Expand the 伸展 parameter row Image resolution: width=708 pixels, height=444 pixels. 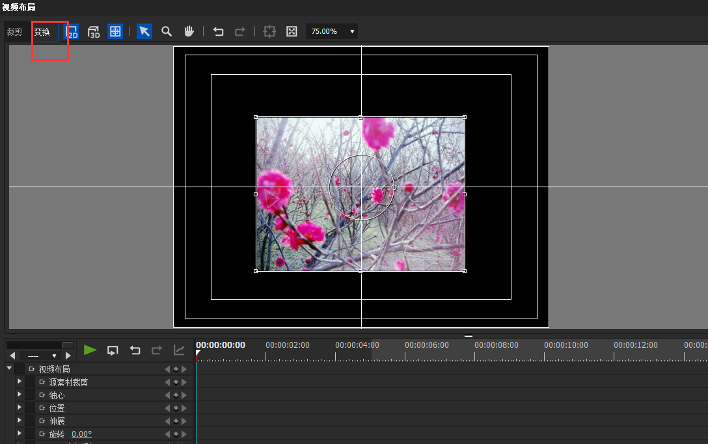point(20,421)
